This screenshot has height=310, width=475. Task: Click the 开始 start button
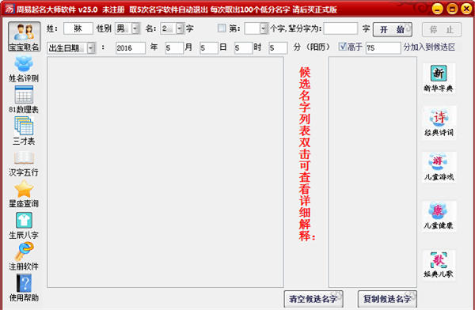(393, 29)
